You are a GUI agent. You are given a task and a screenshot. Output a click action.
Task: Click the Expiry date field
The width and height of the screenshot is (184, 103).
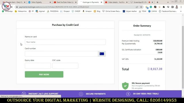click(x=38, y=66)
